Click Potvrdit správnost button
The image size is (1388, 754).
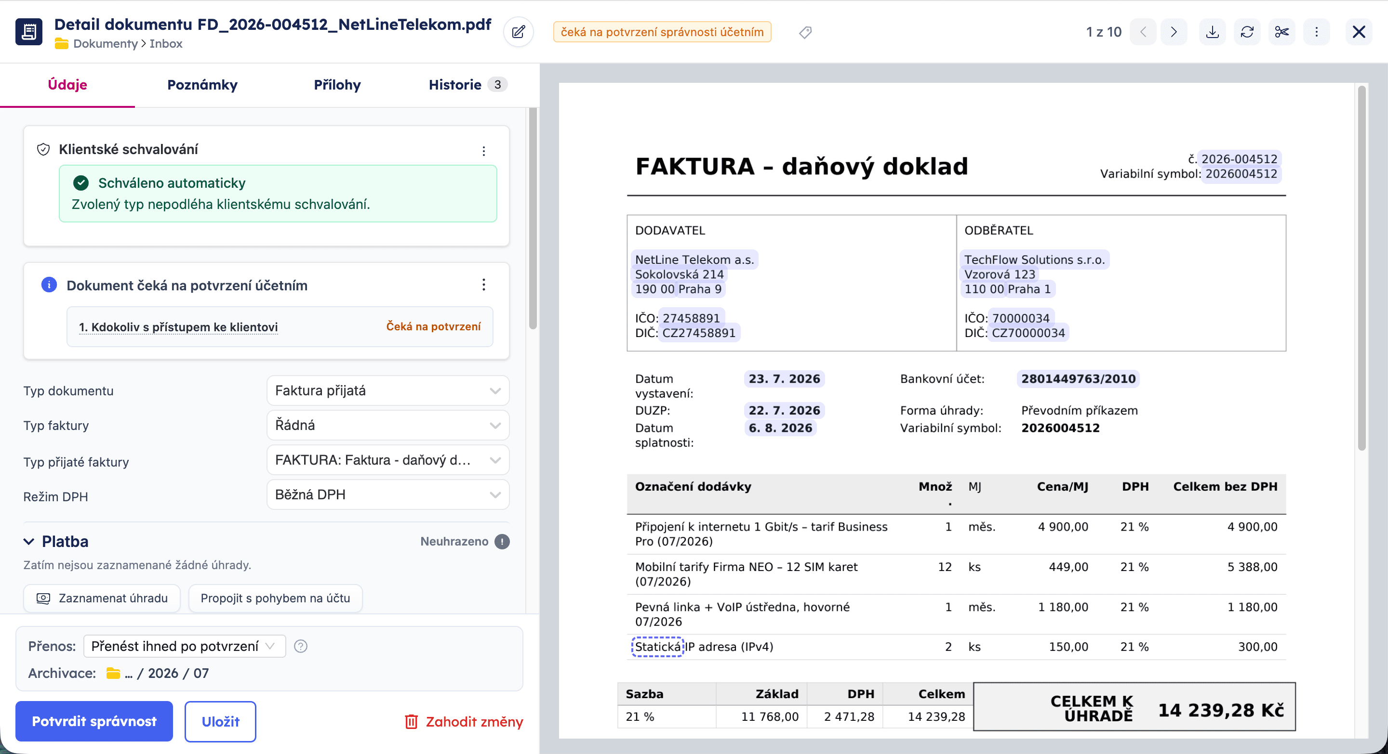(94, 721)
